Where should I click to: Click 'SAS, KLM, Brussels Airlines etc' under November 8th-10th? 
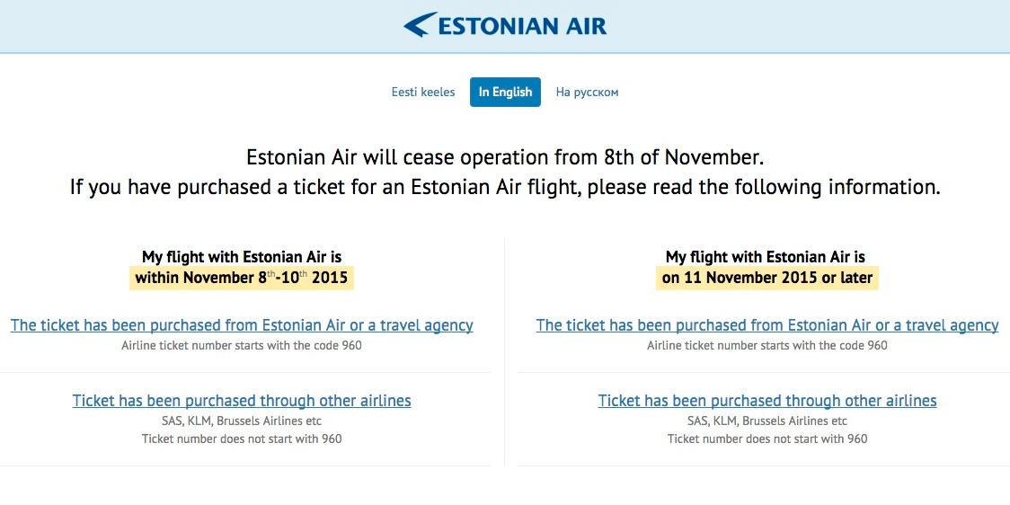[242, 421]
